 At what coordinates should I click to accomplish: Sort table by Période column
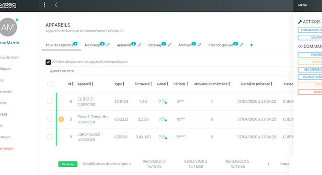(x=181, y=84)
